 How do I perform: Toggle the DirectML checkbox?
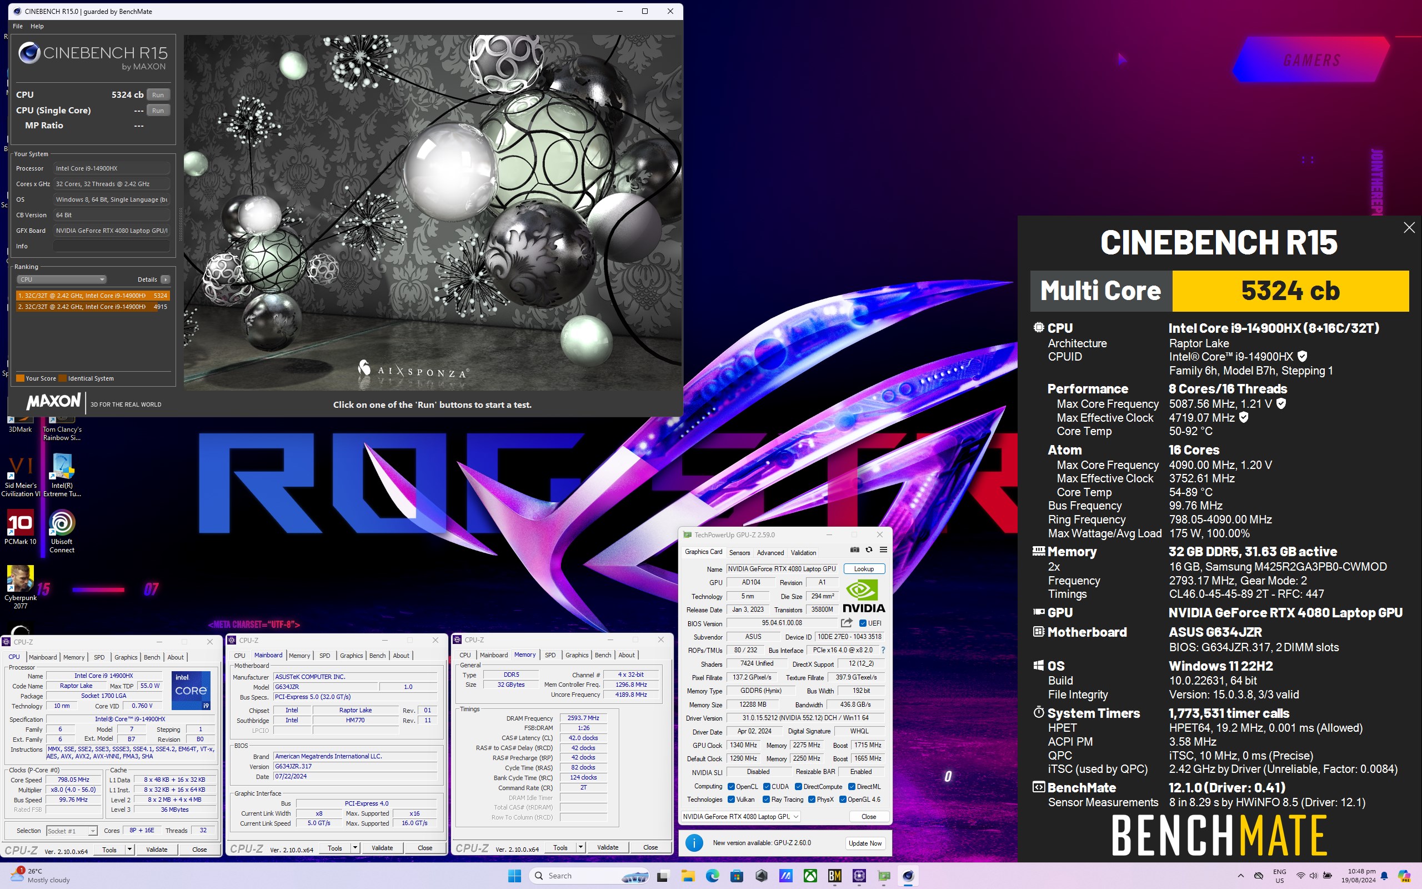[x=852, y=786]
